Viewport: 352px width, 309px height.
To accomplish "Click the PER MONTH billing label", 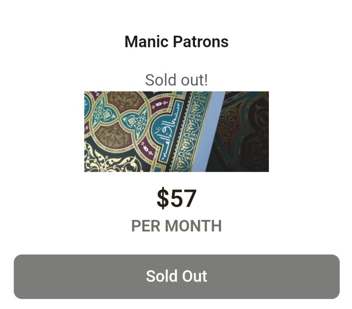I will pos(176,226).
